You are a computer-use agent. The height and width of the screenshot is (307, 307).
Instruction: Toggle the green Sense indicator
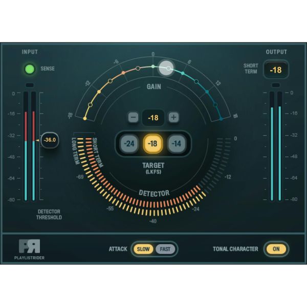(30, 69)
